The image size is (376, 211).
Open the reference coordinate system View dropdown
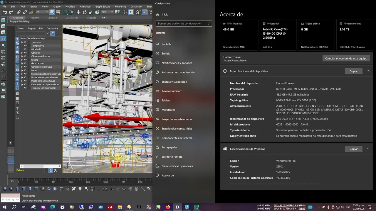pyautogui.click(x=107, y=12)
